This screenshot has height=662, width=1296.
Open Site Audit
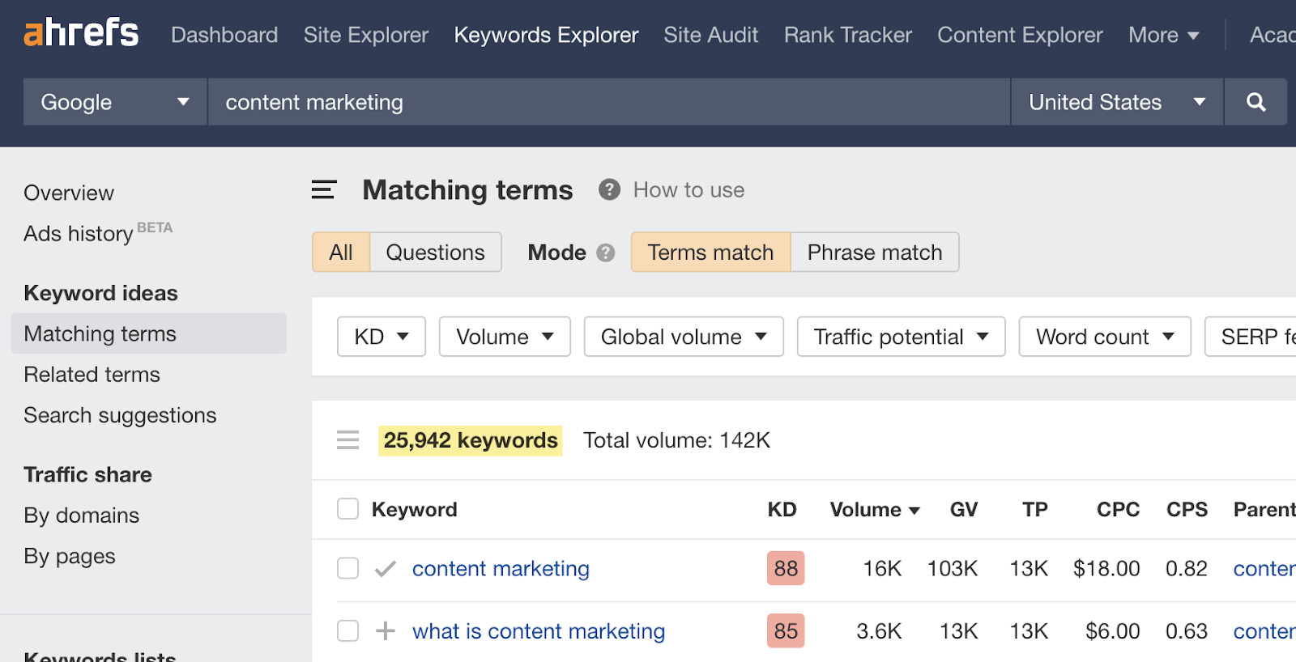(711, 35)
